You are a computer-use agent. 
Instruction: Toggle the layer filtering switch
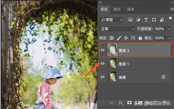pos(170,20)
